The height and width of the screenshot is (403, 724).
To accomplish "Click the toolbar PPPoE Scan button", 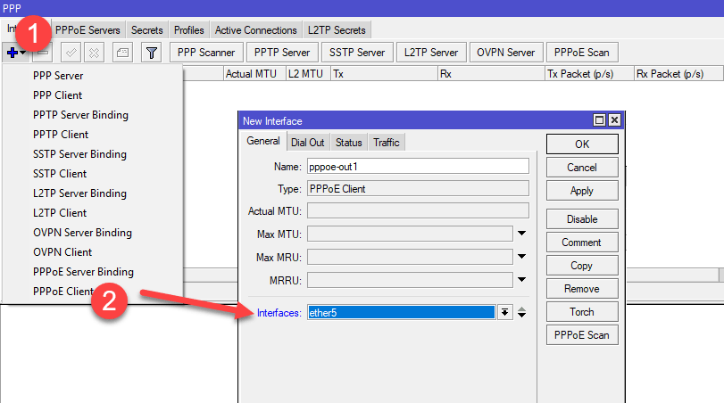I will [582, 53].
